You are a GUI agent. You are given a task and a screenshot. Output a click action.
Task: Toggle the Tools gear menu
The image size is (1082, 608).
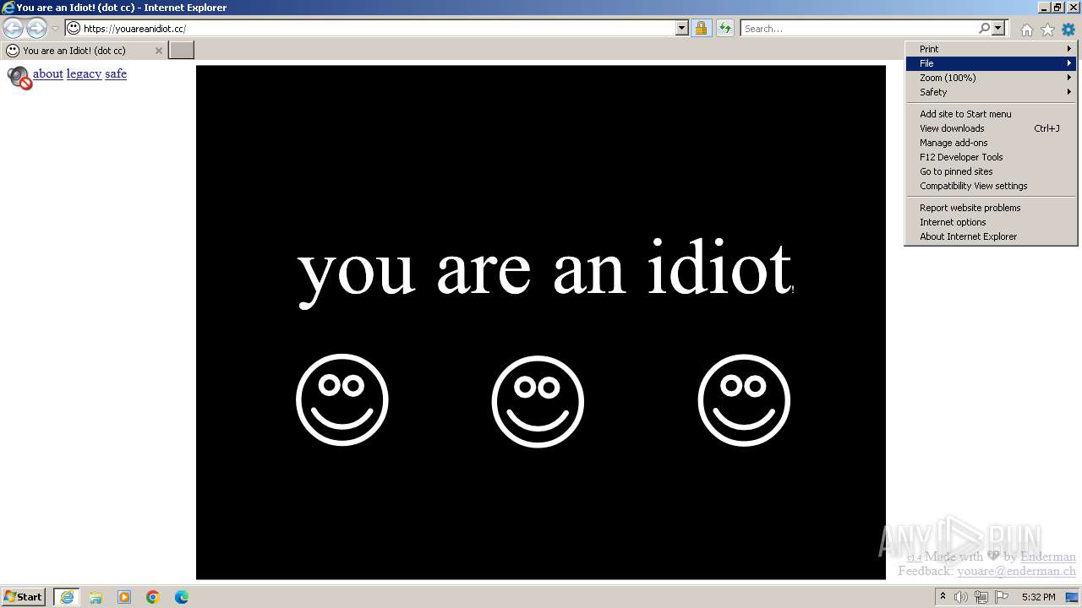click(1068, 30)
